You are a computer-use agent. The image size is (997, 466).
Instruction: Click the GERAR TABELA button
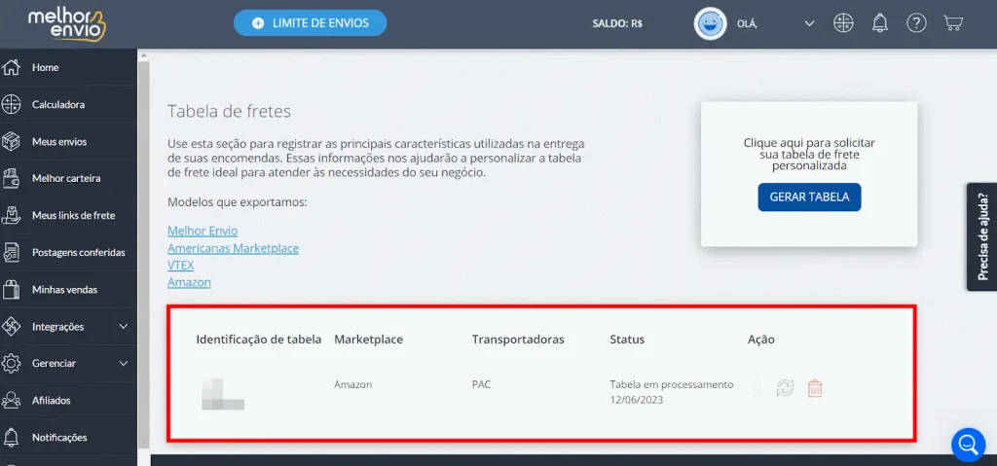(809, 197)
